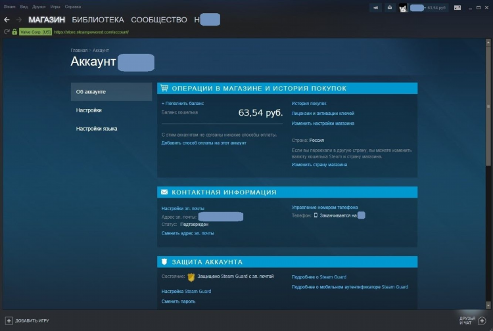Open the Друзья menu
The height and width of the screenshot is (331, 493).
coord(39,7)
